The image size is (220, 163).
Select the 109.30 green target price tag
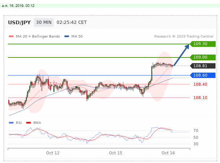click(x=203, y=44)
